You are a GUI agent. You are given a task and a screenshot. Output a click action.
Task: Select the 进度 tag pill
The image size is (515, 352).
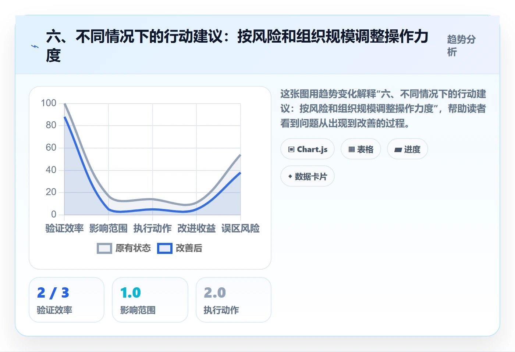pyautogui.click(x=408, y=149)
